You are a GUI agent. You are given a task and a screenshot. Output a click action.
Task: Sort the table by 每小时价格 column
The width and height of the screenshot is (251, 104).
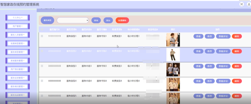pos(134,30)
